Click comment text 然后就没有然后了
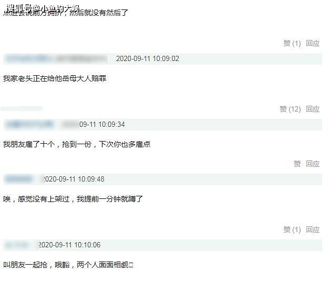Viewport: 328px width, 281px height. (x=98, y=13)
